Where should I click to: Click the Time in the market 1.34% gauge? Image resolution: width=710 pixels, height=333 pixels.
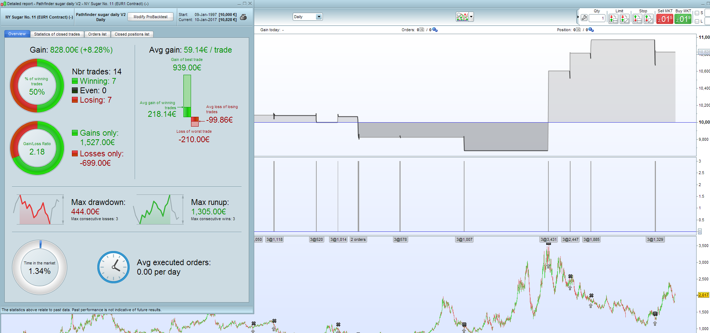[x=40, y=267]
